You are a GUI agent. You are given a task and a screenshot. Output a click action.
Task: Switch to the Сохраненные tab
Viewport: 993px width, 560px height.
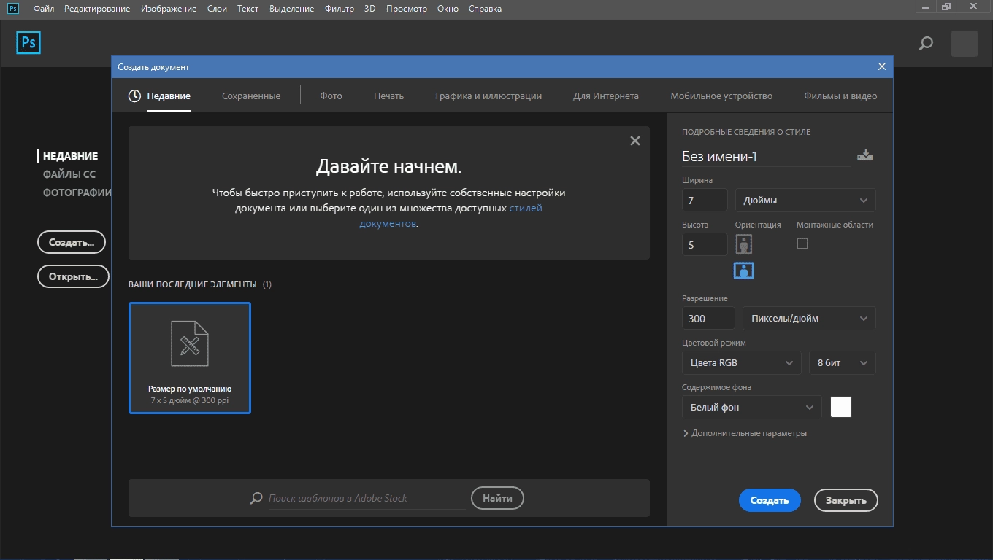tap(251, 96)
